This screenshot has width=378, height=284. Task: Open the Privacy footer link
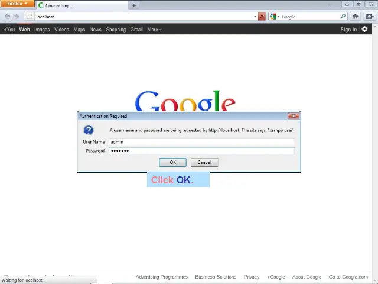(252, 277)
